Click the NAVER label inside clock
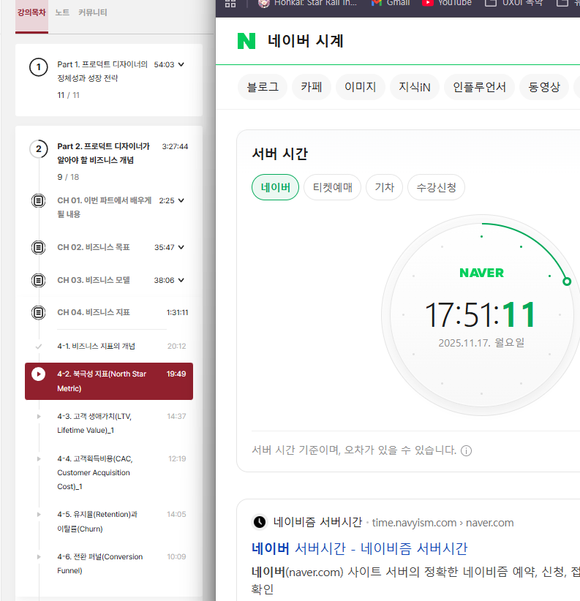Image resolution: width=580 pixels, height=601 pixels. [481, 273]
